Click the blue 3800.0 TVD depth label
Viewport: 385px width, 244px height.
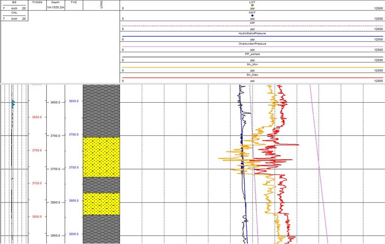tap(73, 201)
